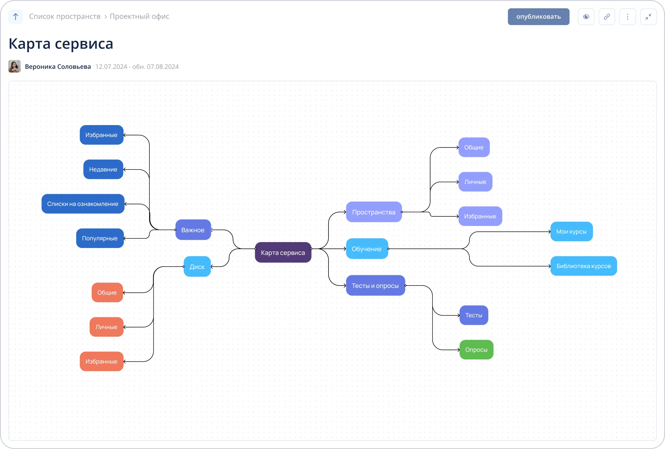Collapse fullscreen with the shrink arrows icon
Screen dimensions: 665x449
[648, 17]
